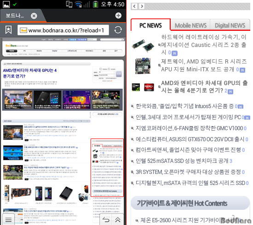The height and width of the screenshot is (225, 253).
Task: Tap the battery status icon
Action: point(95,4)
